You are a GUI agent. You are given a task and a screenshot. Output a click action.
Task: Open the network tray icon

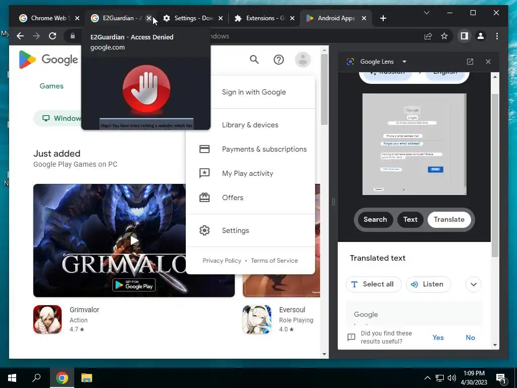[x=440, y=378]
